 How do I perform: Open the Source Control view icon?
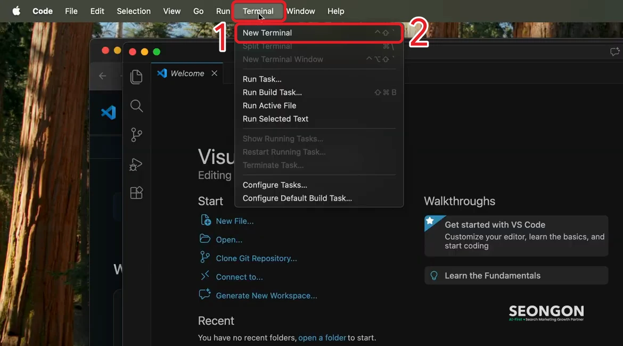(136, 135)
